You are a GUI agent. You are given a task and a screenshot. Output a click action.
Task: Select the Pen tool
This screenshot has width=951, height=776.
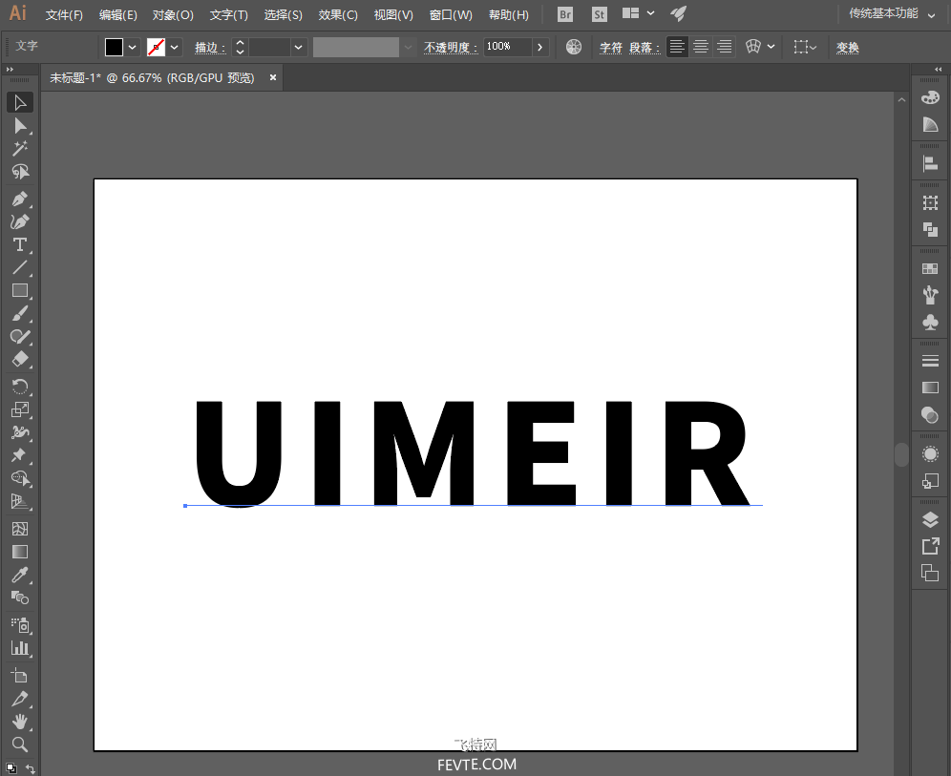point(19,199)
